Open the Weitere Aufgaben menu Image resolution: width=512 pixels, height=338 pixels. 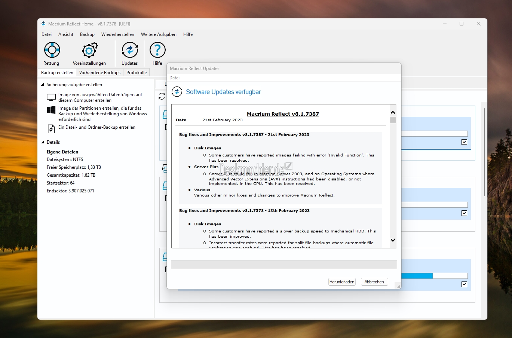(x=159, y=34)
